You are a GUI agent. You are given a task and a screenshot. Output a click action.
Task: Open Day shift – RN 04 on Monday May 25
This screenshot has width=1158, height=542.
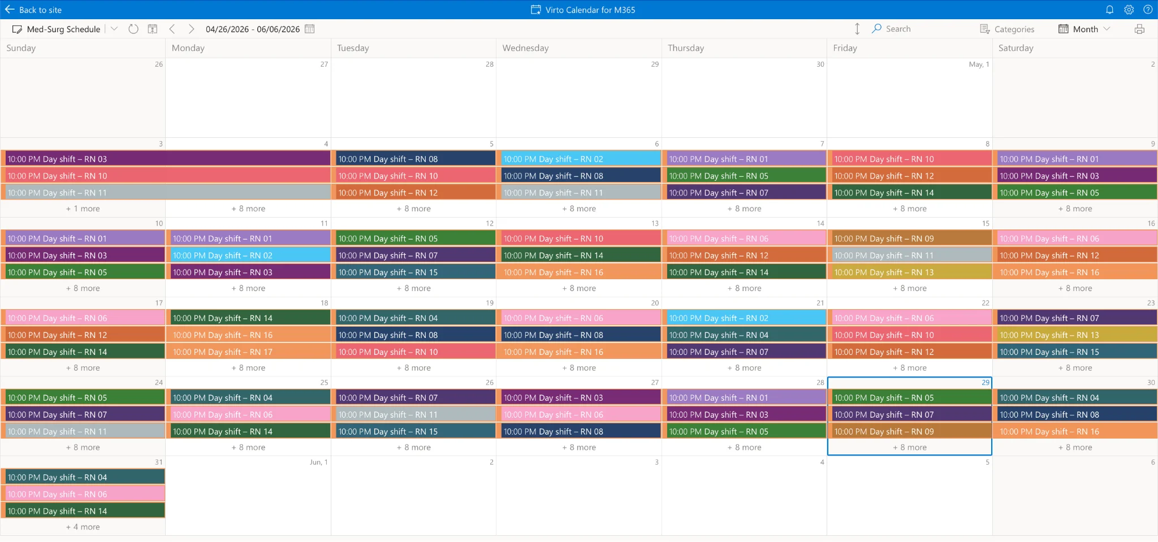point(248,398)
